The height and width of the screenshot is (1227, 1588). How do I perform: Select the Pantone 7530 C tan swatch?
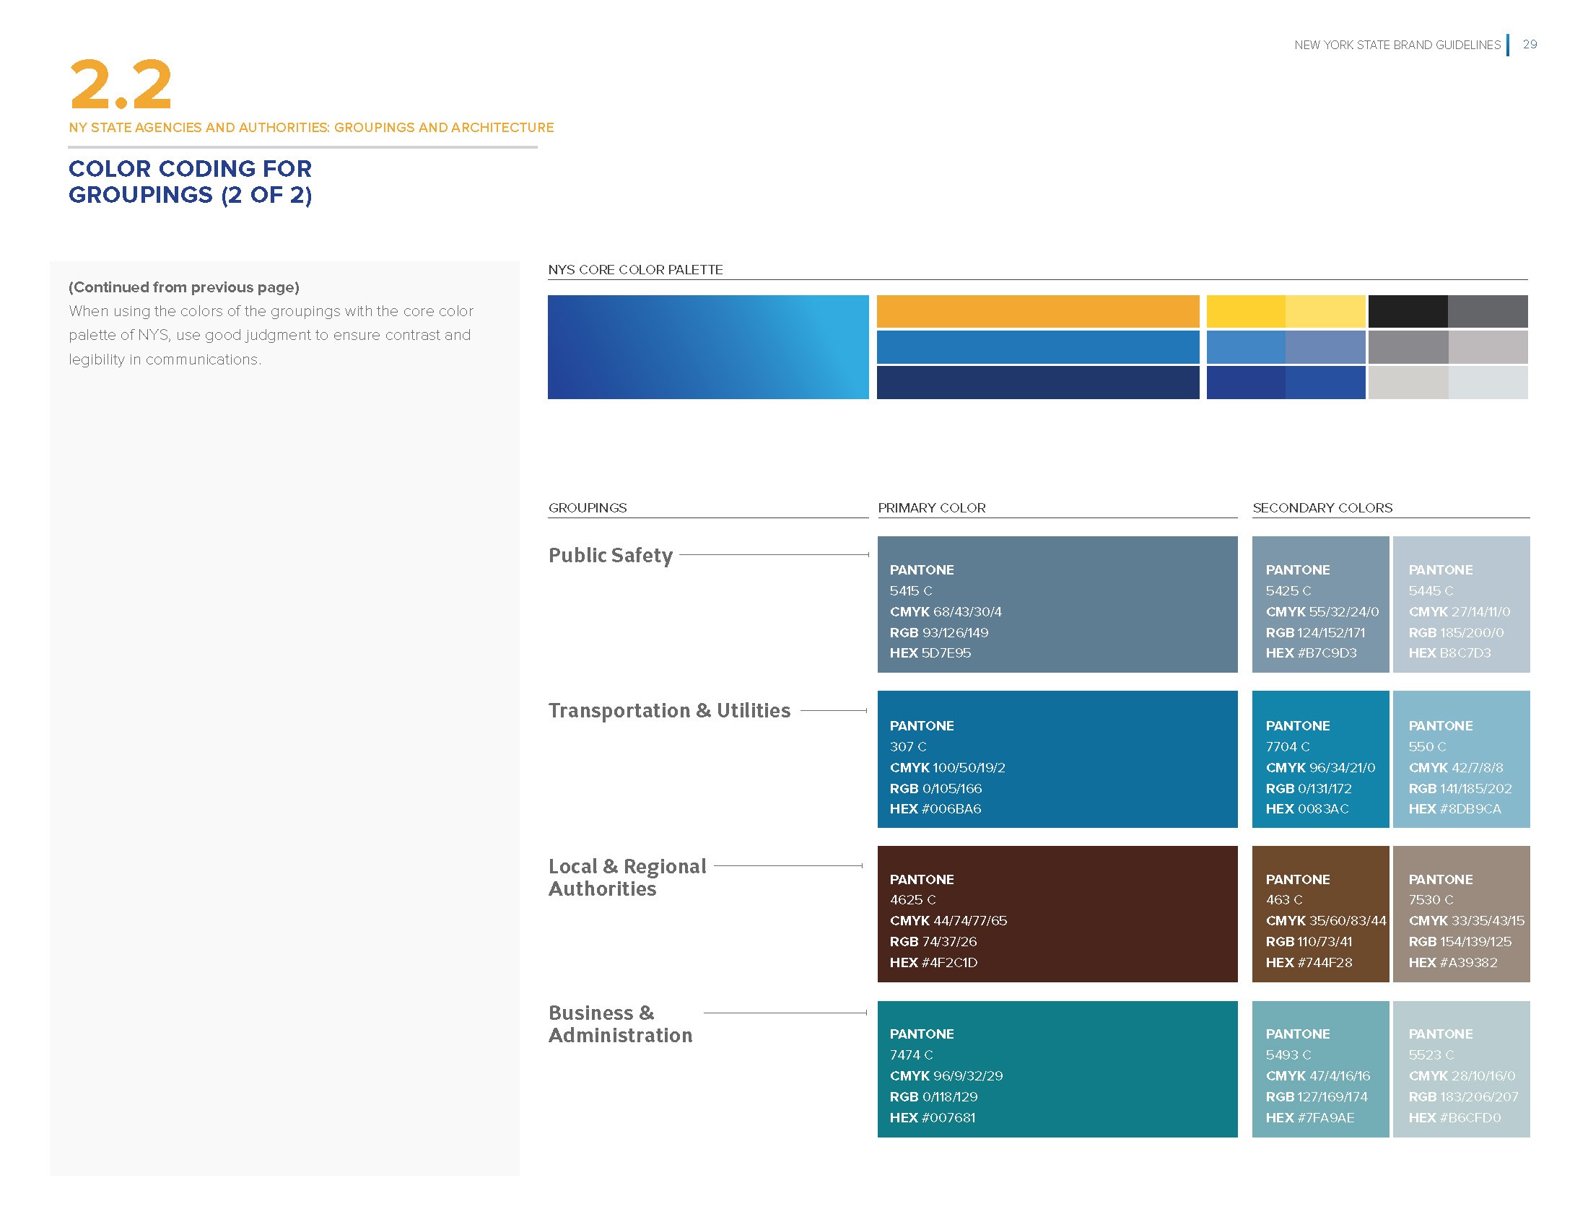click(1461, 914)
